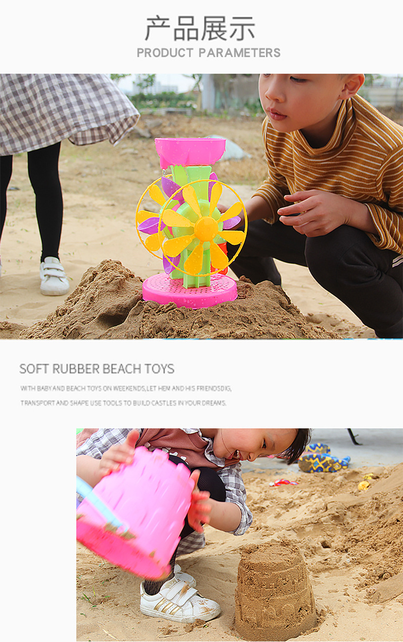Click the line TRANSPORT AND SHAPE USE TOOLS
403x642 pixels.
[x=123, y=403]
